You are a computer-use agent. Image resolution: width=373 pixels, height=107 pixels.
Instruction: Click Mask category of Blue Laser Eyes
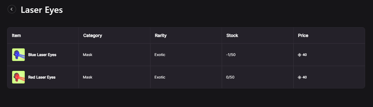click(88, 55)
